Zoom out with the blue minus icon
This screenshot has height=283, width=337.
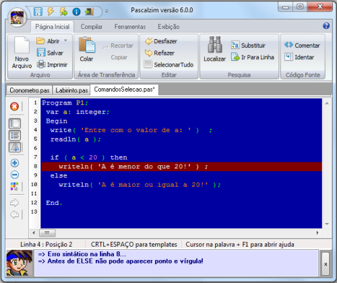click(x=15, y=175)
